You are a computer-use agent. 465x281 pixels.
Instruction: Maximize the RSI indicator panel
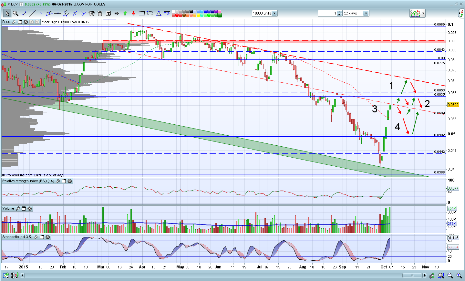[x=64, y=181]
